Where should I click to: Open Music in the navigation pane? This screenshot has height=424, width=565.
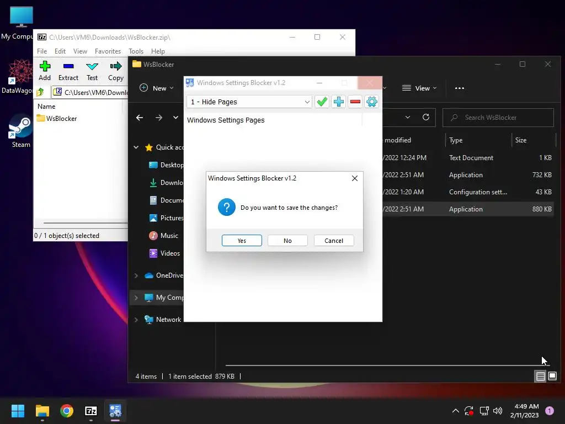point(164,235)
